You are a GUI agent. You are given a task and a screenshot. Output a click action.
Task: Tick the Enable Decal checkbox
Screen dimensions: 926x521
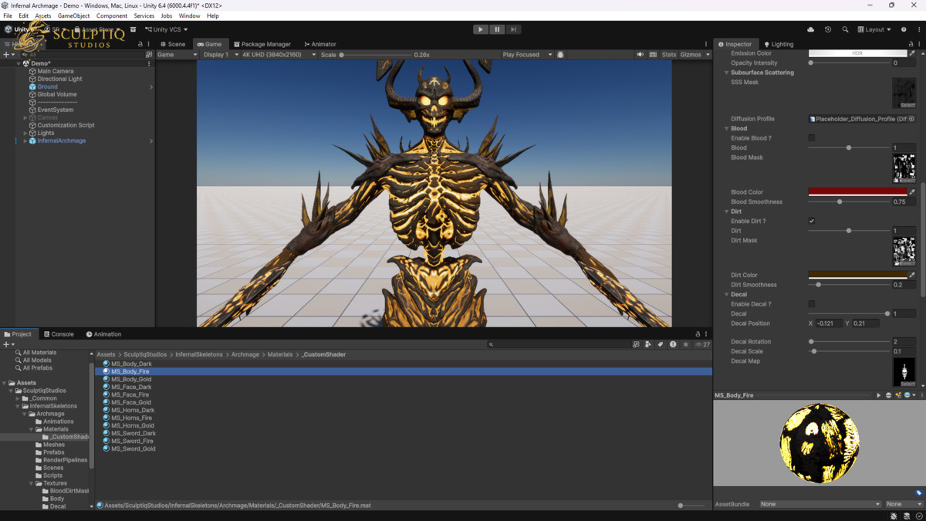pos(811,304)
